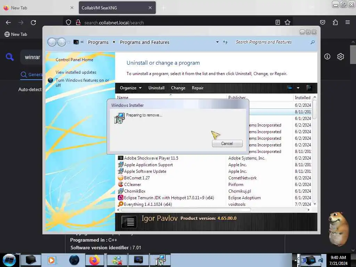This screenshot has width=356, height=267.
Task: Open the Firefox extensions icon
Action: [335, 22]
